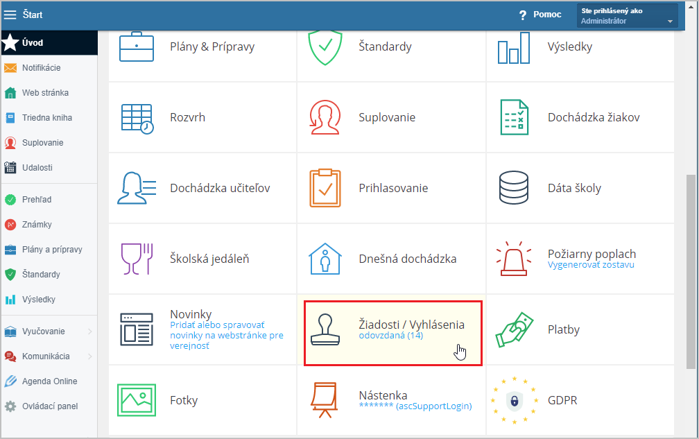Image resolution: width=699 pixels, height=439 pixels.
Task: Click the Nástenka easel board icon
Action: click(325, 400)
